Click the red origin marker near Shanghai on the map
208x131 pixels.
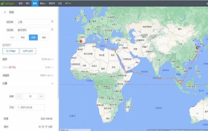pos(197,48)
